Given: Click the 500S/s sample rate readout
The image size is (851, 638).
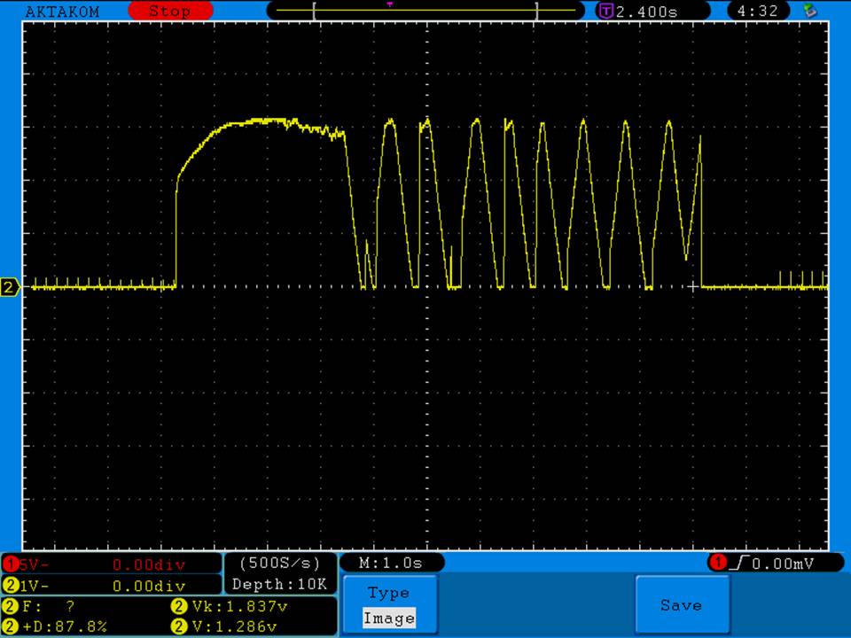Looking at the screenshot, I should click(x=279, y=564).
